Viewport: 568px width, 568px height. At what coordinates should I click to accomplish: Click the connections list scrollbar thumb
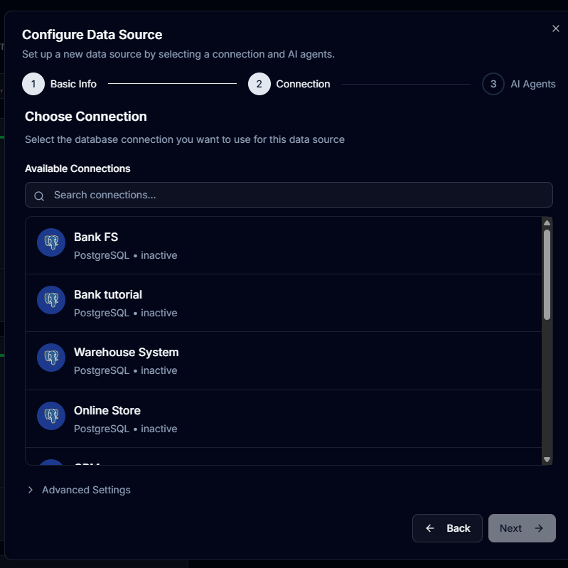tap(547, 274)
